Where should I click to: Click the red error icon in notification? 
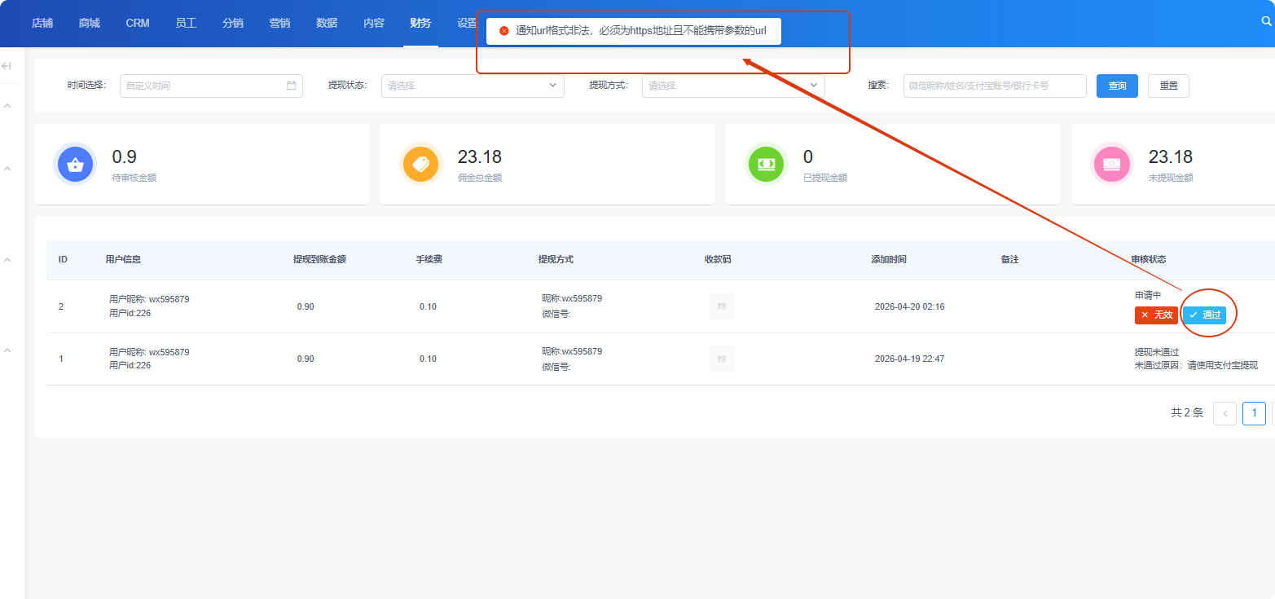[504, 31]
